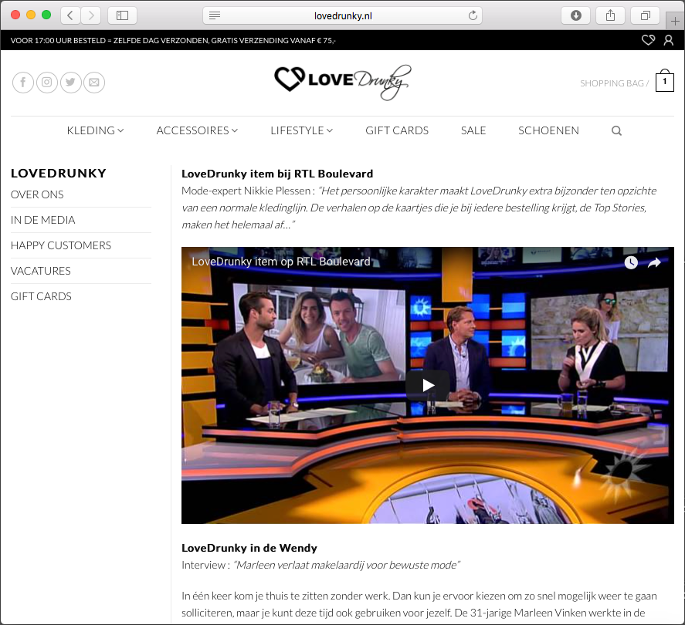Open the Twitter social icon

click(x=70, y=82)
